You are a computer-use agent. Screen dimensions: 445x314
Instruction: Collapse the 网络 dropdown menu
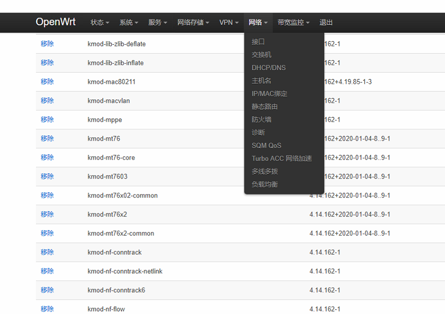pyautogui.click(x=258, y=22)
